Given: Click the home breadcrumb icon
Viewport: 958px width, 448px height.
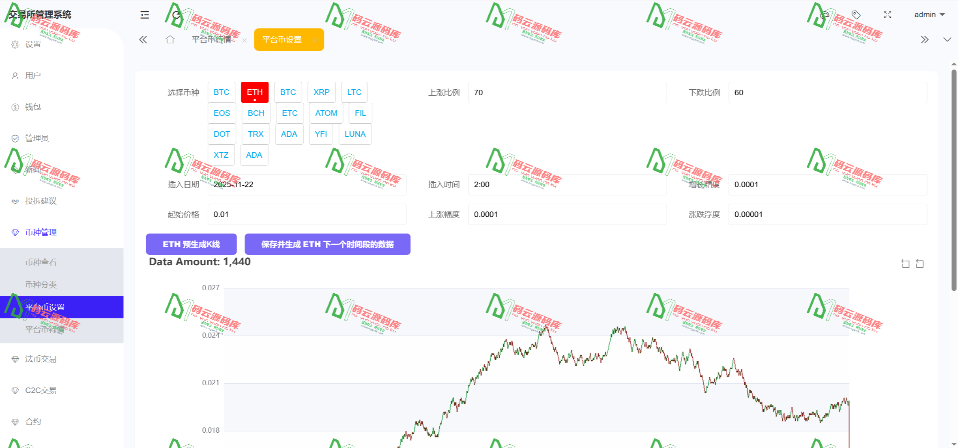Looking at the screenshot, I should pyautogui.click(x=170, y=39).
